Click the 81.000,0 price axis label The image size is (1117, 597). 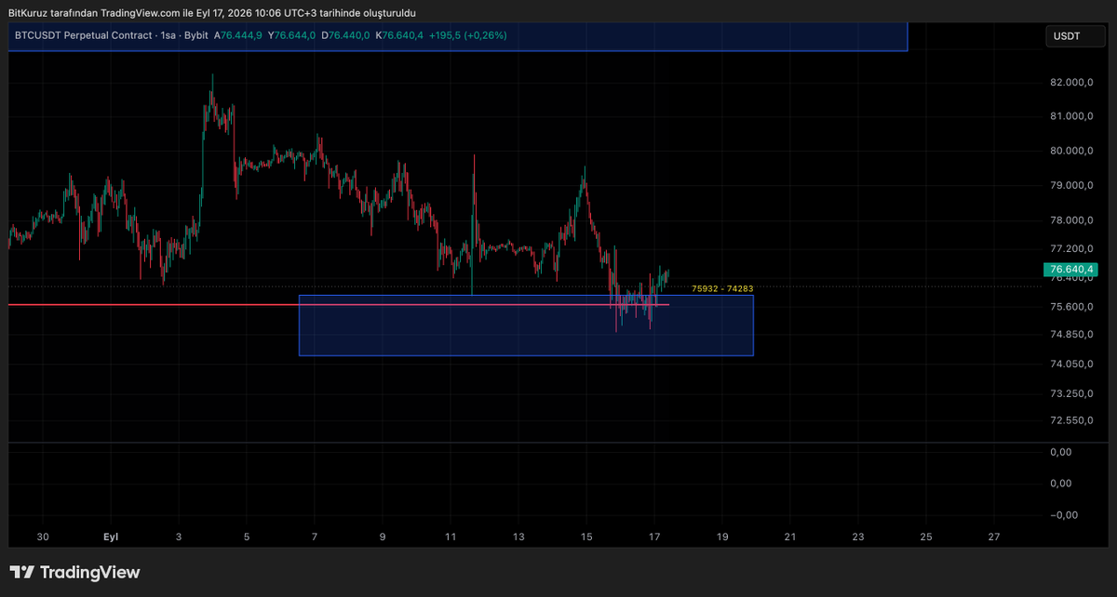1070,116
